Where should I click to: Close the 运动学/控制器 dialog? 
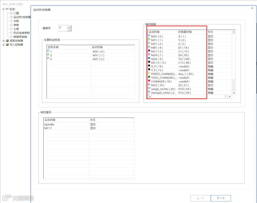(252, 8)
